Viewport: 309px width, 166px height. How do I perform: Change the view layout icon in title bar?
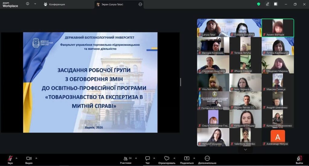point(276,4)
